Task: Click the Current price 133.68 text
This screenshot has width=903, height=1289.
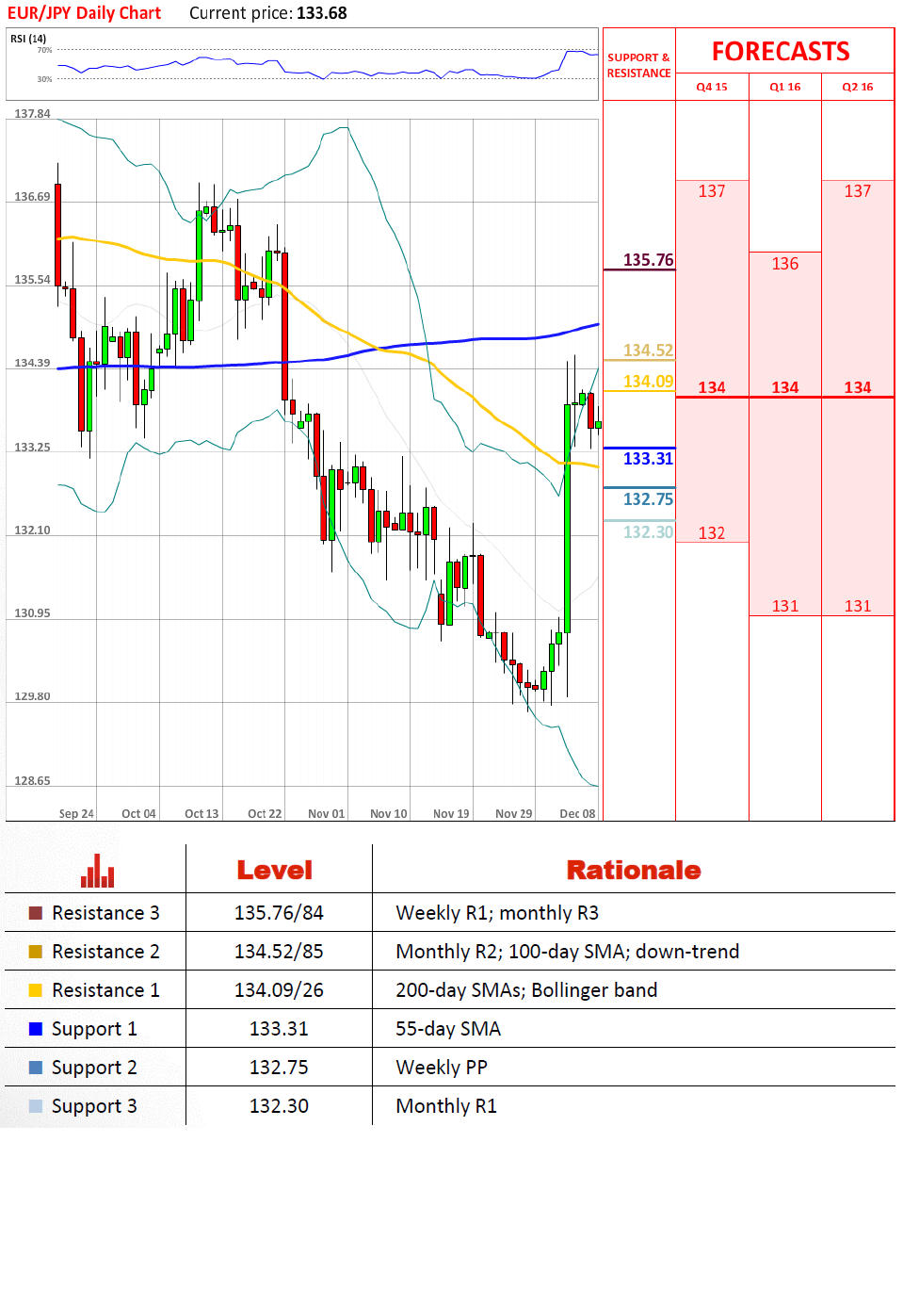Action: point(268,13)
